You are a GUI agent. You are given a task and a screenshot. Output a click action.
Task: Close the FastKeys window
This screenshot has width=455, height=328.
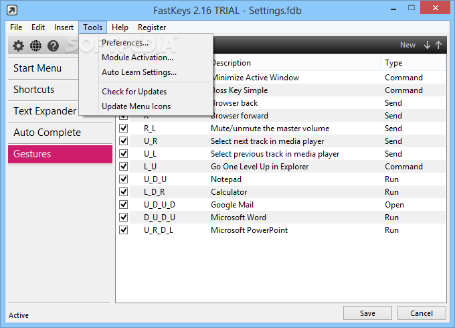[436, 8]
